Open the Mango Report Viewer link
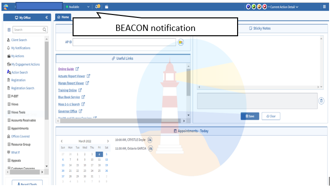 [x=71, y=83]
